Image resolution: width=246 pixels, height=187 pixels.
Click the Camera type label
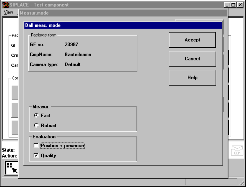(44, 65)
